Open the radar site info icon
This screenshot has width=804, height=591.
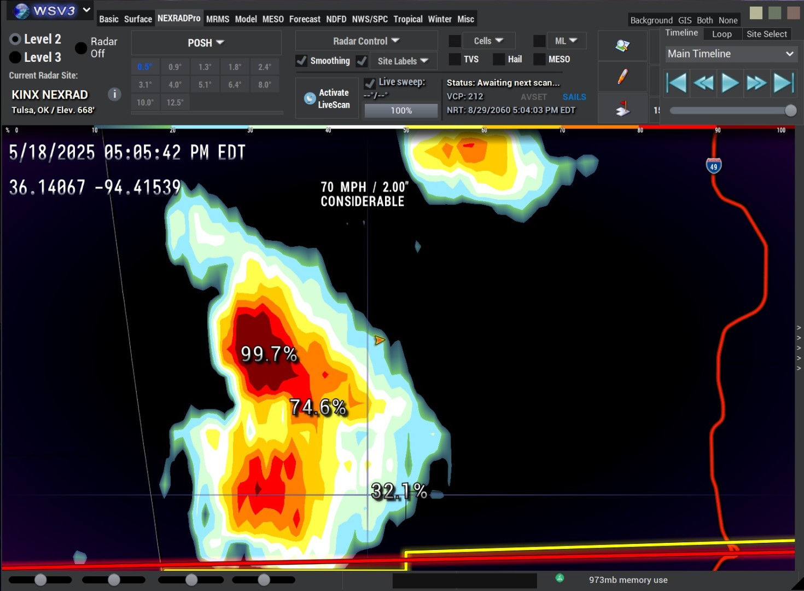pos(114,94)
